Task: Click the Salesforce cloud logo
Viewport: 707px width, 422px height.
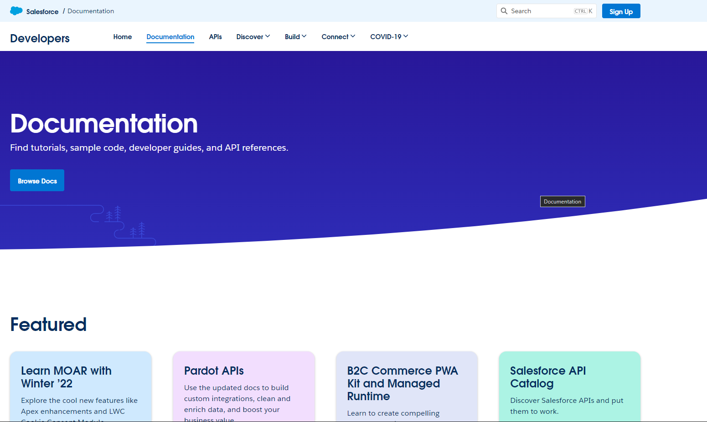Action: [x=16, y=11]
